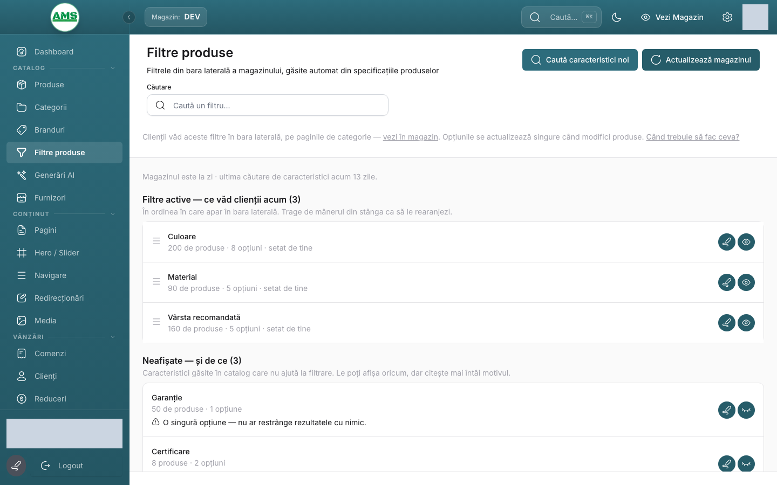Image resolution: width=777 pixels, height=485 pixels.
Task: Collapse the sidebar with the chevron button
Action: pyautogui.click(x=129, y=17)
